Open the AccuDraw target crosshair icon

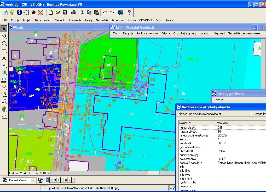(x=26, y=12)
